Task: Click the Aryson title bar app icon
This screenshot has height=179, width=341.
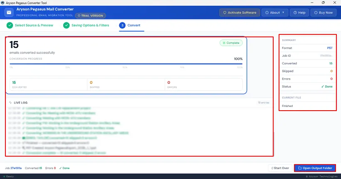Action: tap(2, 3)
